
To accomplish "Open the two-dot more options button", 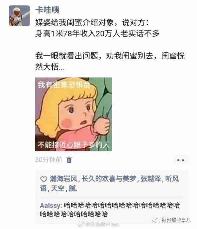I will click(181, 160).
